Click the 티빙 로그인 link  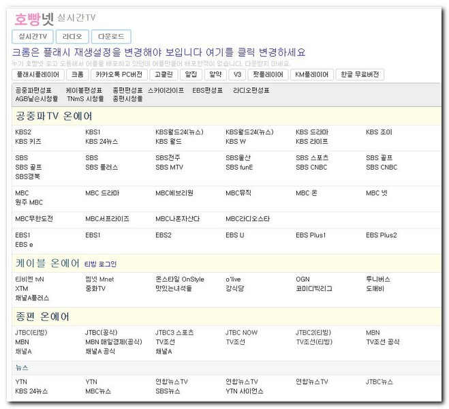pyautogui.click(x=101, y=264)
